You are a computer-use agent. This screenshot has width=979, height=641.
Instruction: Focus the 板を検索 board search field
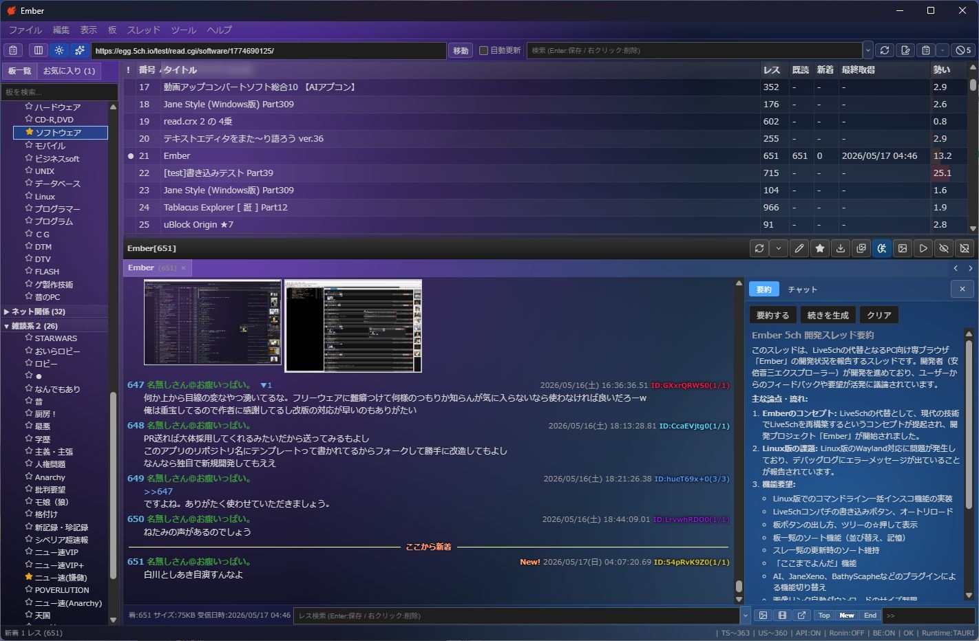click(x=59, y=92)
